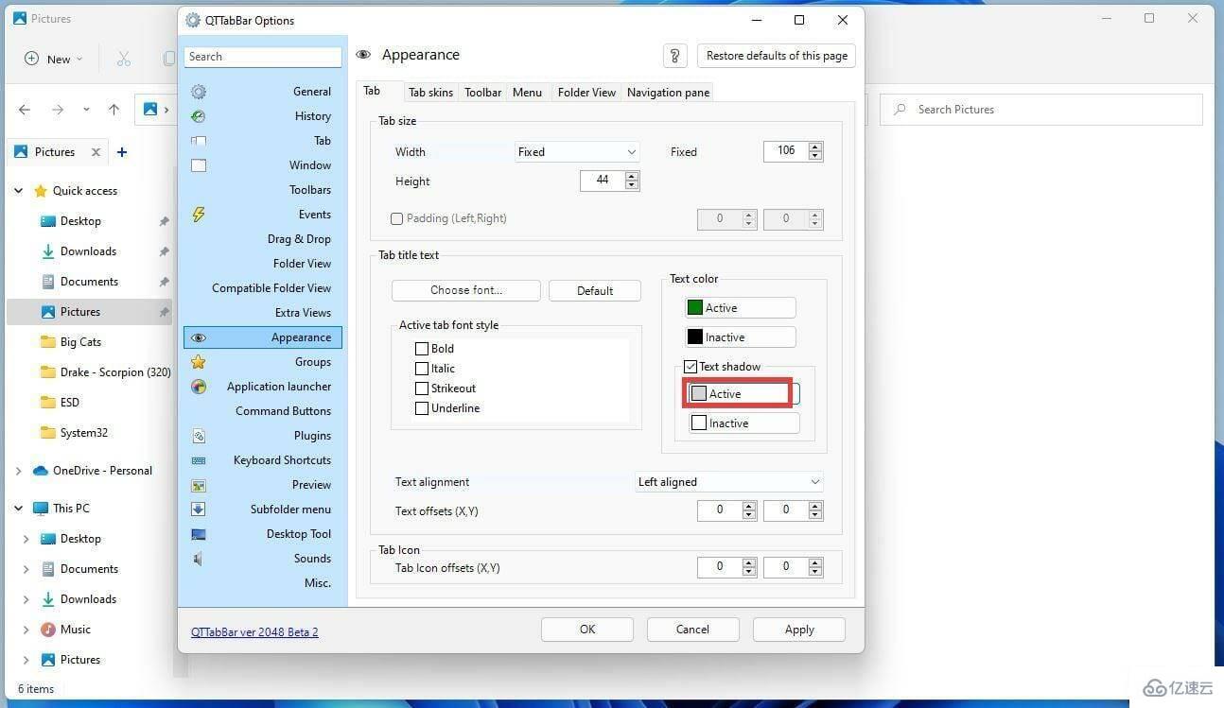Click the help question mark button

[x=675, y=56]
